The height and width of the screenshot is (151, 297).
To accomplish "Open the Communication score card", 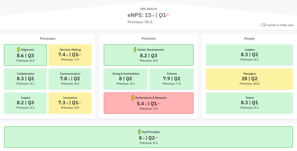I will pyautogui.click(x=70, y=78).
